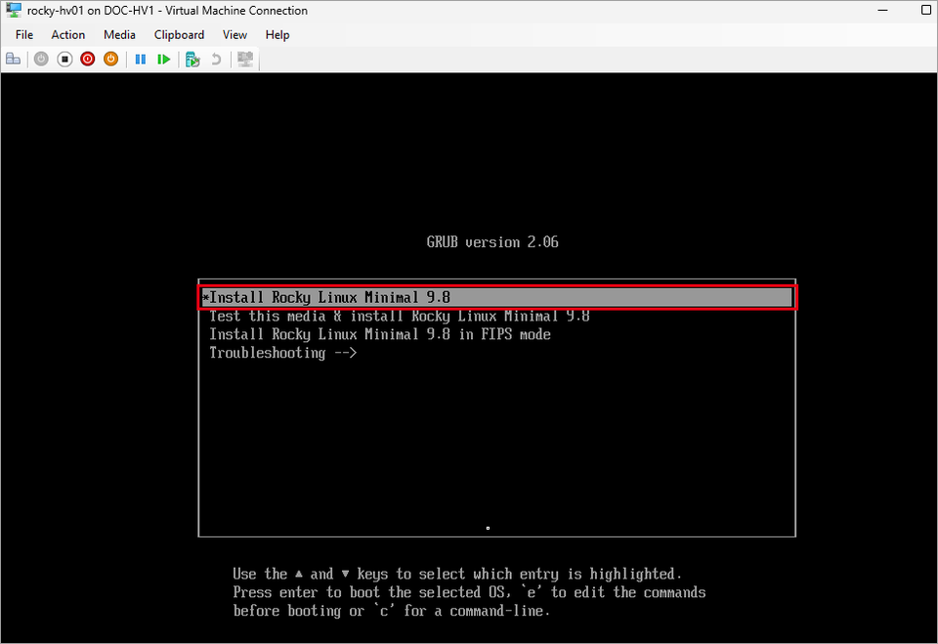Select the highlighted 'Install Rocky Linux Minimal 9.8' entry
This screenshot has height=644, width=938.
point(497,297)
